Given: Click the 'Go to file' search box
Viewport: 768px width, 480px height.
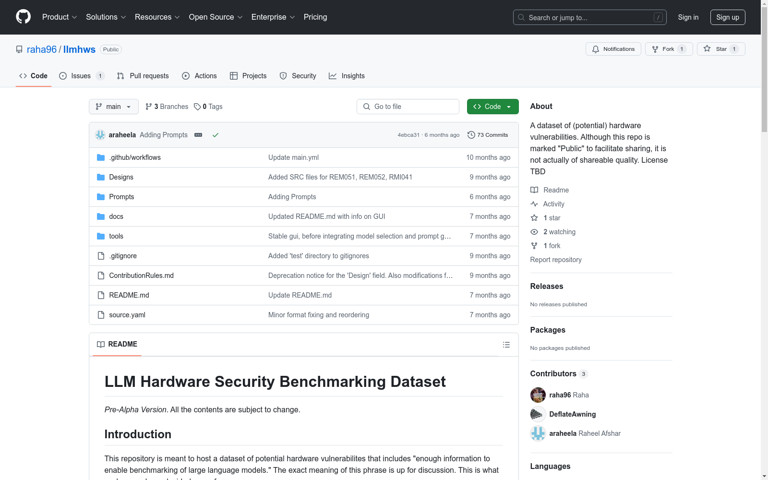Looking at the screenshot, I should [x=408, y=107].
